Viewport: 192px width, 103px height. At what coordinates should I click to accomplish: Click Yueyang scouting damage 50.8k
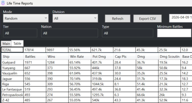coord(170,68)
